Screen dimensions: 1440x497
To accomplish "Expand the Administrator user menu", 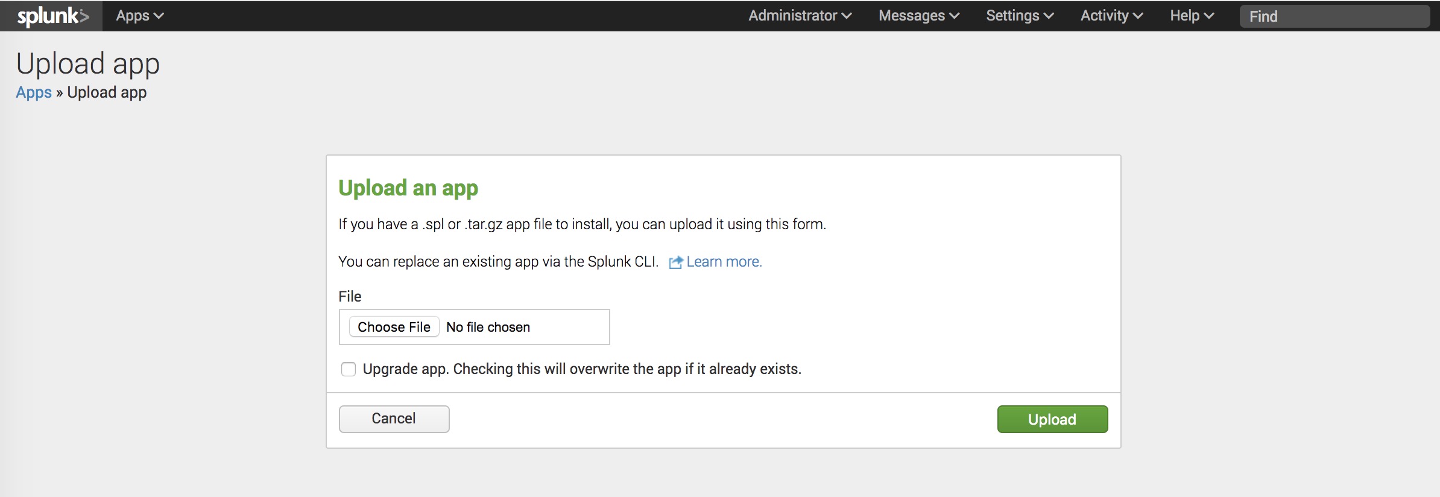I will point(800,16).
